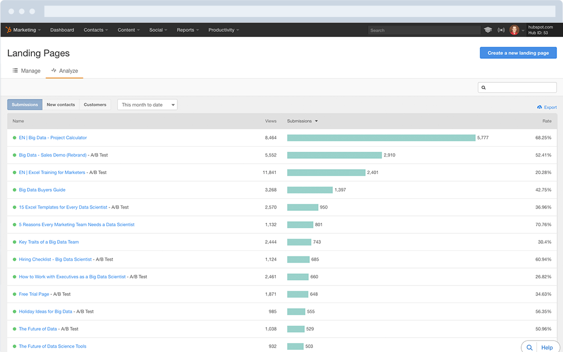Click Create a new landing page button
563x352 pixels.
coord(518,53)
